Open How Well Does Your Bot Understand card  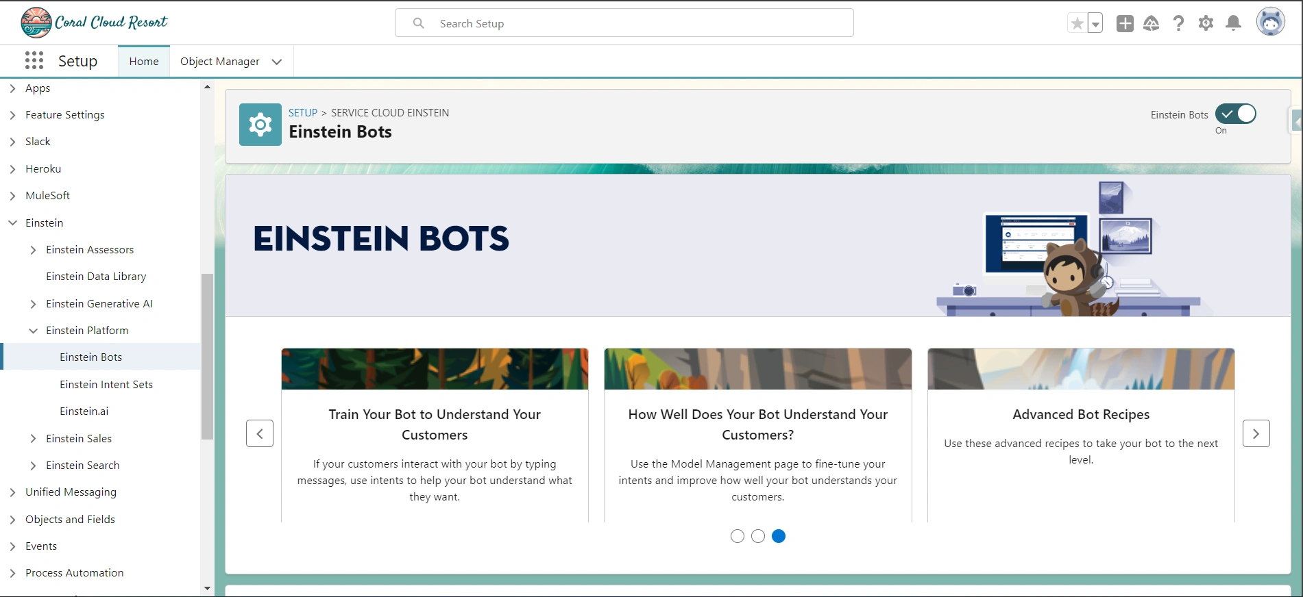(758, 435)
